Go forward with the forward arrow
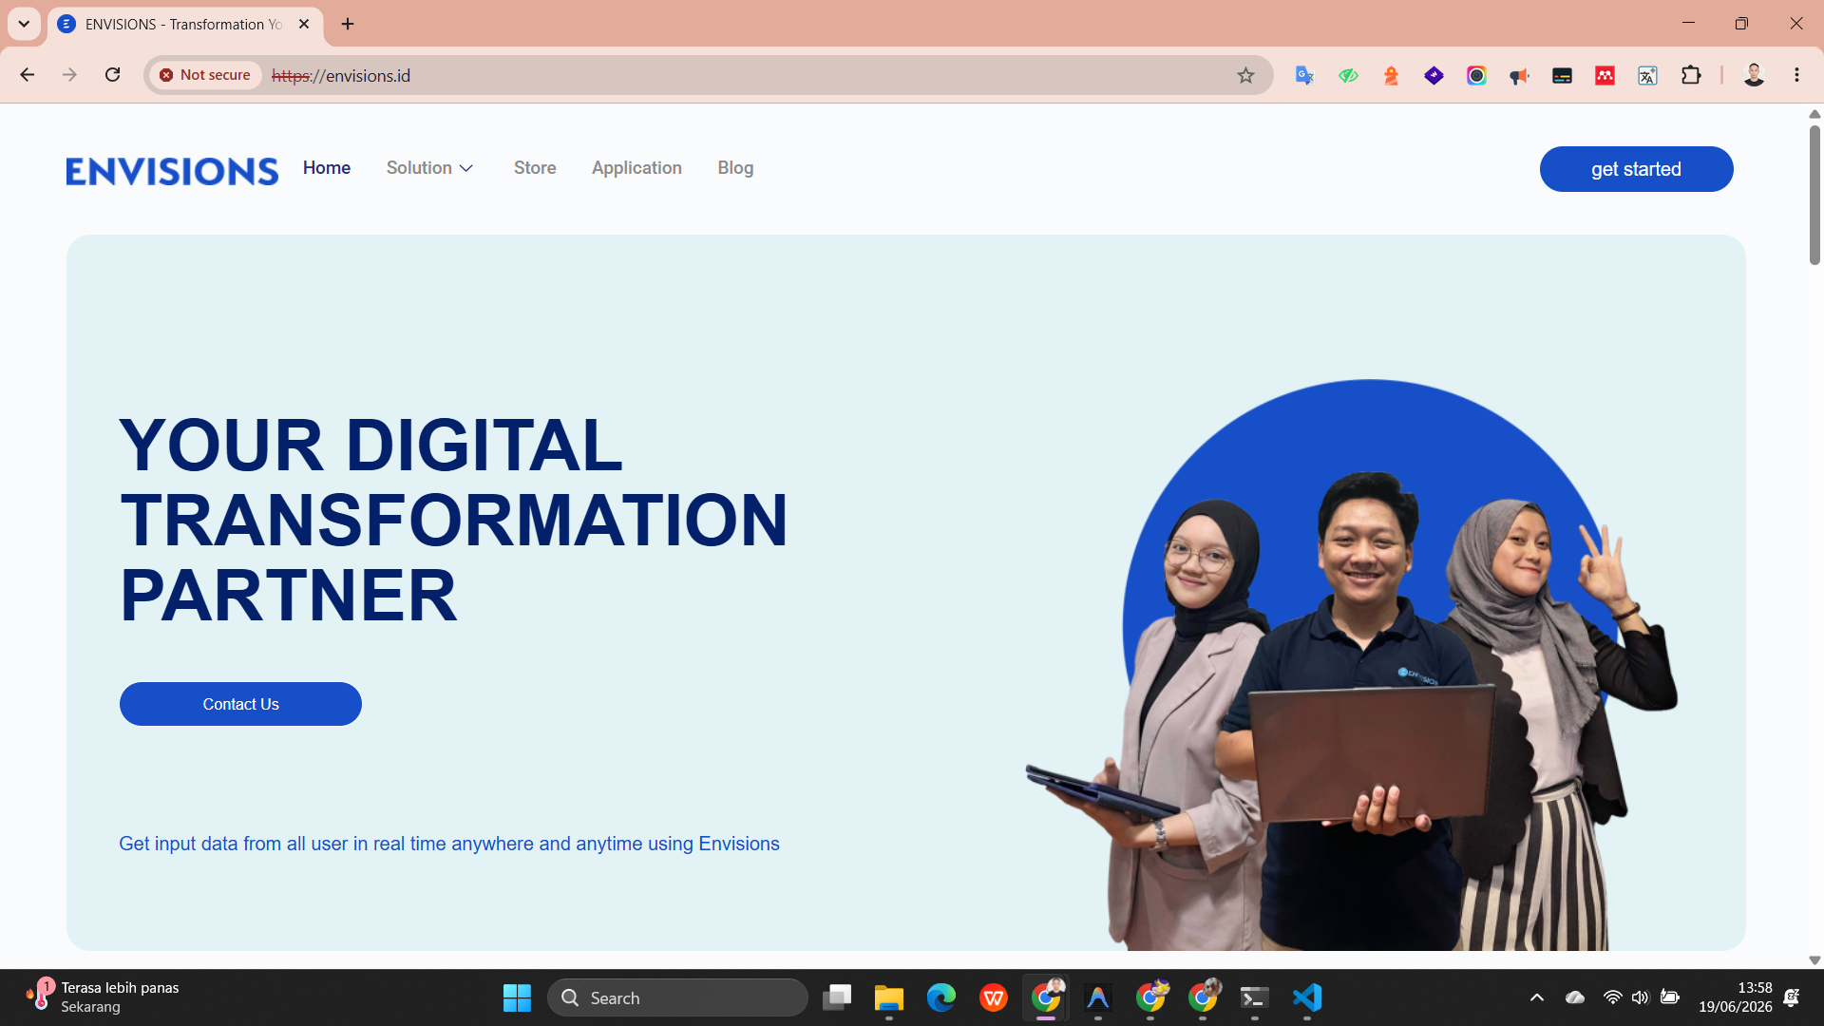The width and height of the screenshot is (1824, 1026). [x=69, y=75]
